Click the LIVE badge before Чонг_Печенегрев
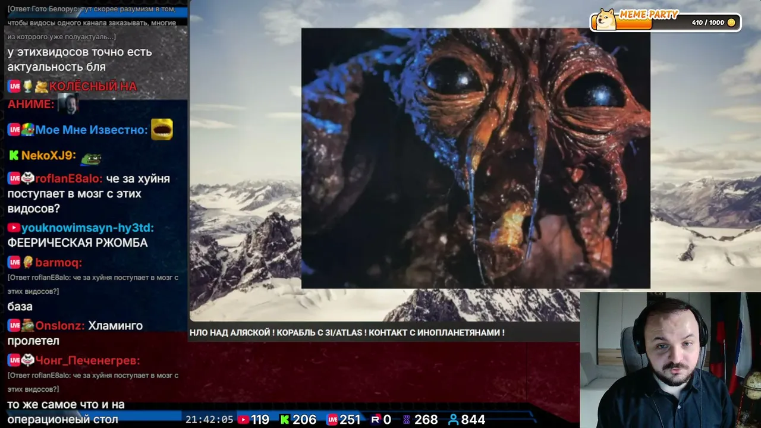This screenshot has height=428, width=761. coord(14,361)
